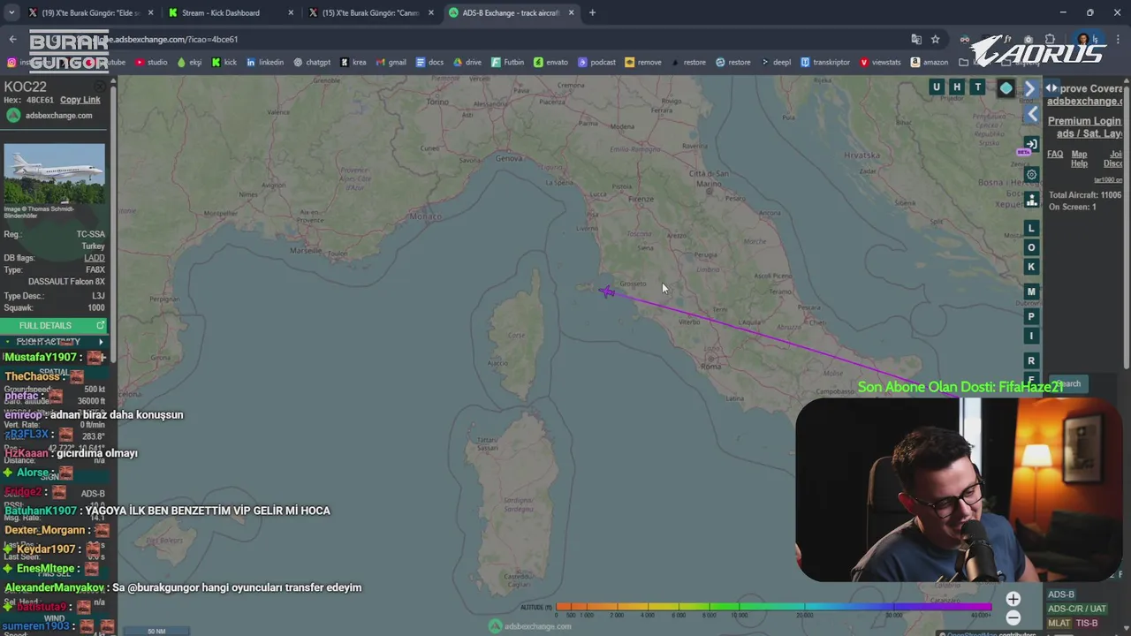Open the amazon bookmark

tap(929, 63)
